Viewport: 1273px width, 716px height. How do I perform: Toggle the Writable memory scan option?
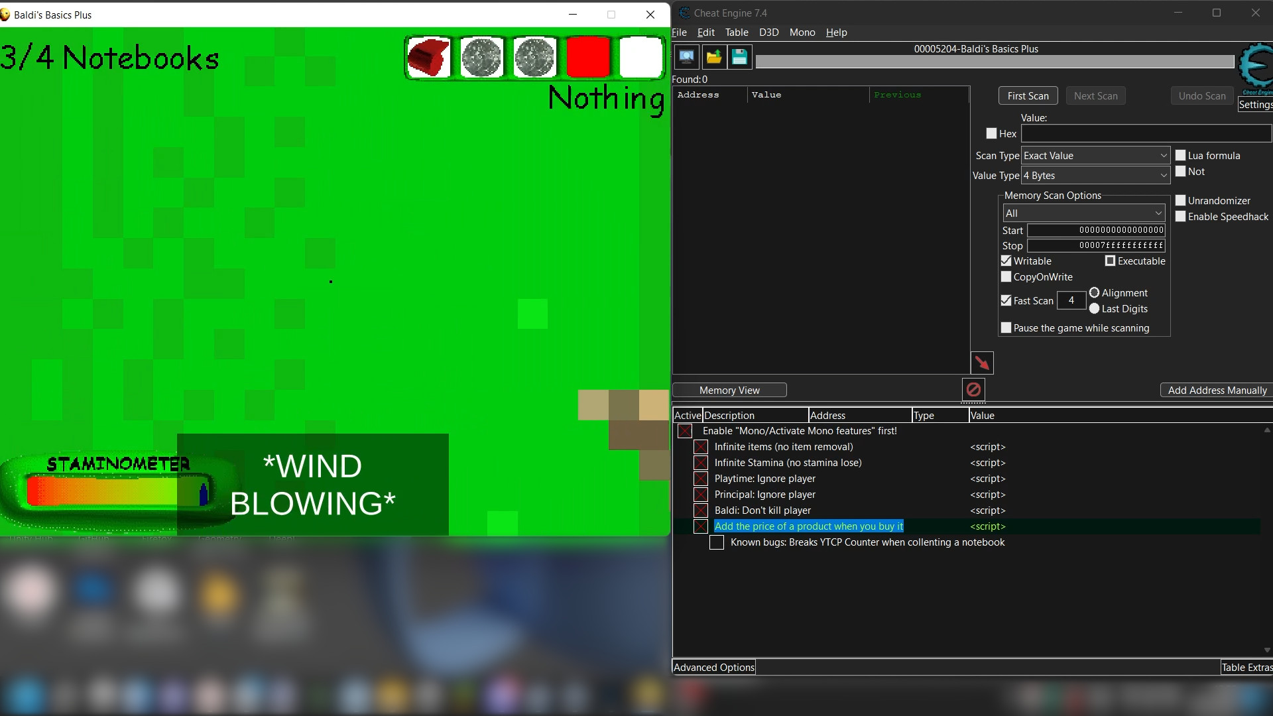tap(1007, 261)
